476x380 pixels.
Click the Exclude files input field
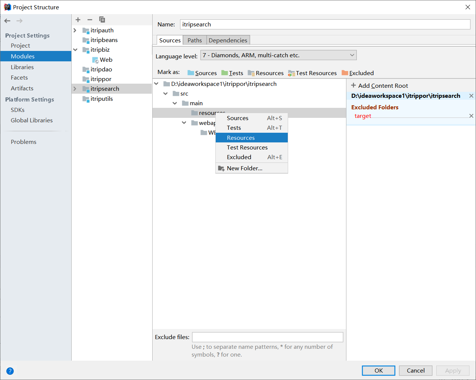coord(268,337)
